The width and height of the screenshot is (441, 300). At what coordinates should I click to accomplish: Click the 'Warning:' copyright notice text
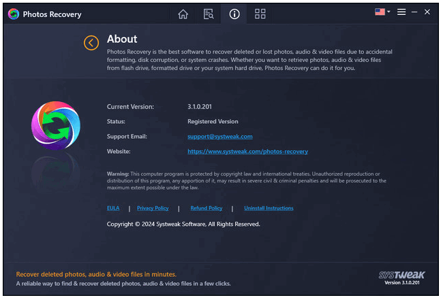(246, 181)
